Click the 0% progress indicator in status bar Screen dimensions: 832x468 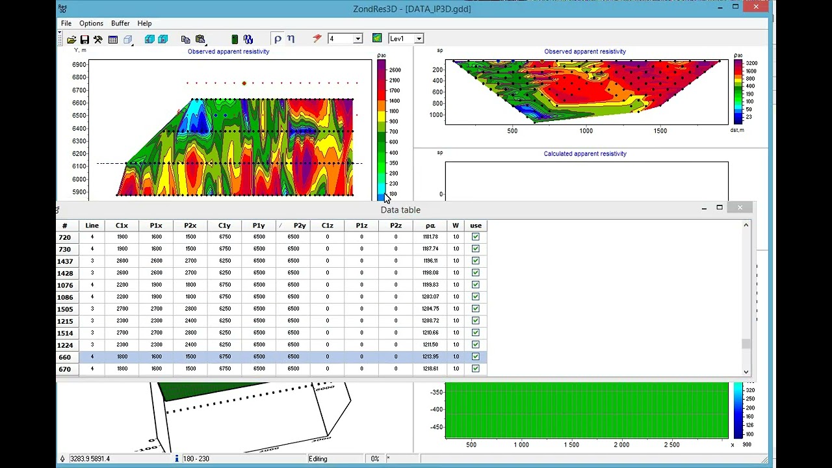[x=375, y=459]
